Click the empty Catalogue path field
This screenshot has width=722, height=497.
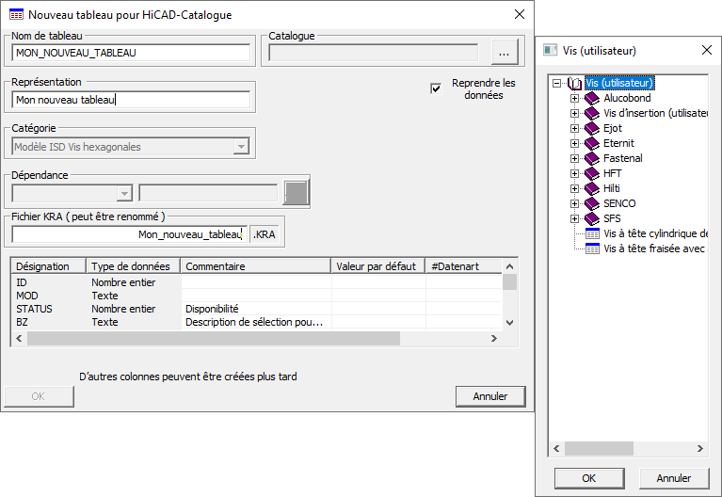coord(374,53)
